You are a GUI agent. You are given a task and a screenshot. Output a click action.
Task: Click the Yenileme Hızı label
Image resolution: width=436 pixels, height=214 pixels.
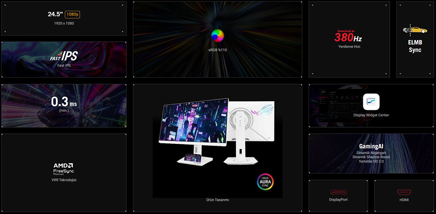[x=349, y=46]
